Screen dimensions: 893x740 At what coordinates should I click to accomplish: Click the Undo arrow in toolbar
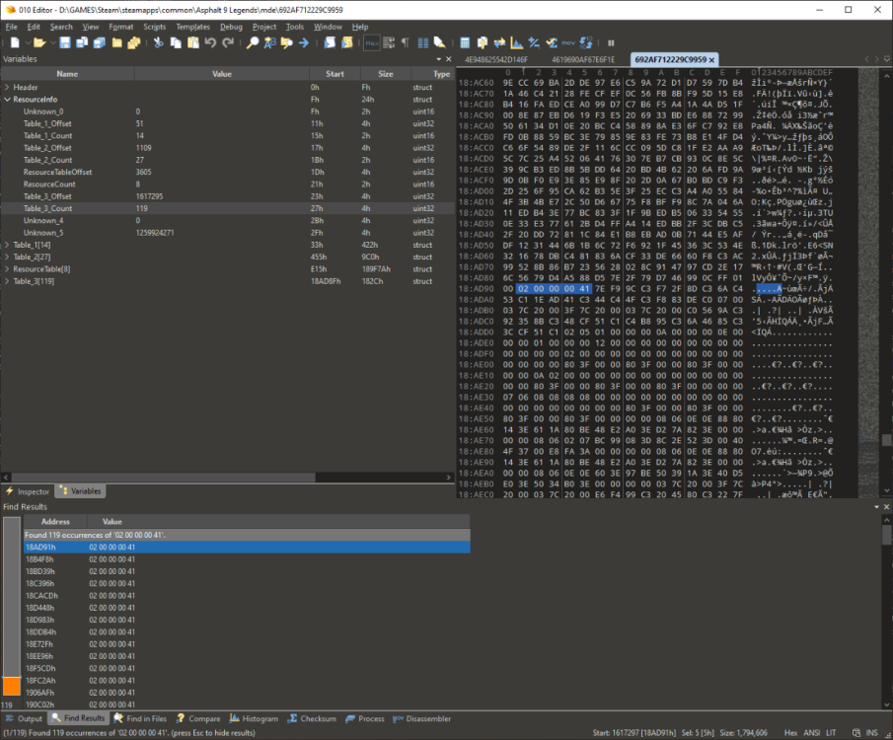pos(210,43)
